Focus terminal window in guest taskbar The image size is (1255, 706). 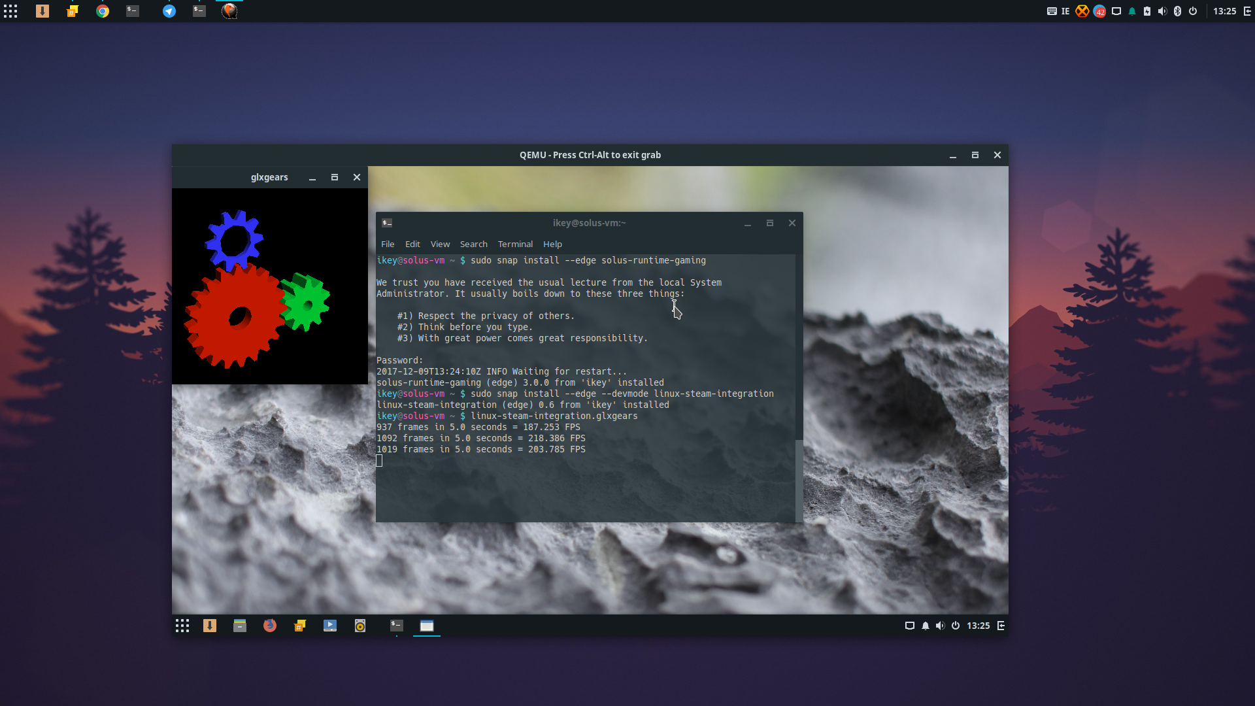397,626
